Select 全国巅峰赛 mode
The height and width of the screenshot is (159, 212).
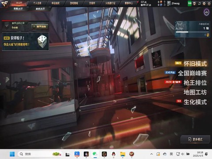point(192,73)
